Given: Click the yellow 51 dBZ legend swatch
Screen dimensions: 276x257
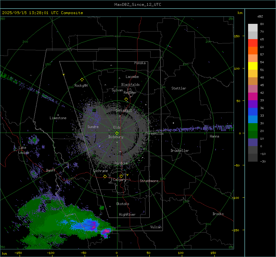Looking at the screenshot, I should (x=253, y=66).
